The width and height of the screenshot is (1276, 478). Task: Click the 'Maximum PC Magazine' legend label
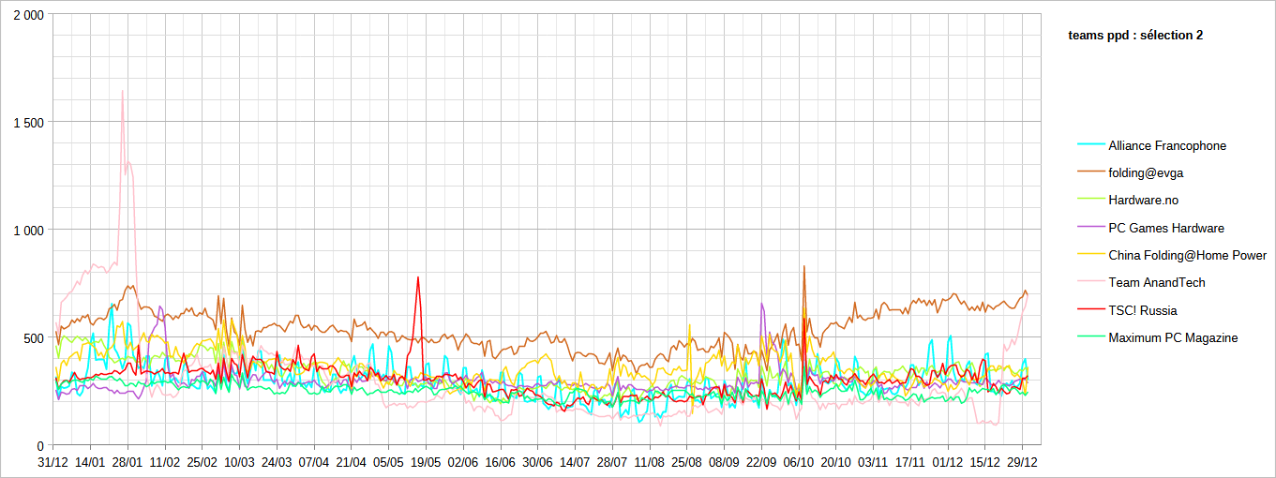tap(1172, 337)
